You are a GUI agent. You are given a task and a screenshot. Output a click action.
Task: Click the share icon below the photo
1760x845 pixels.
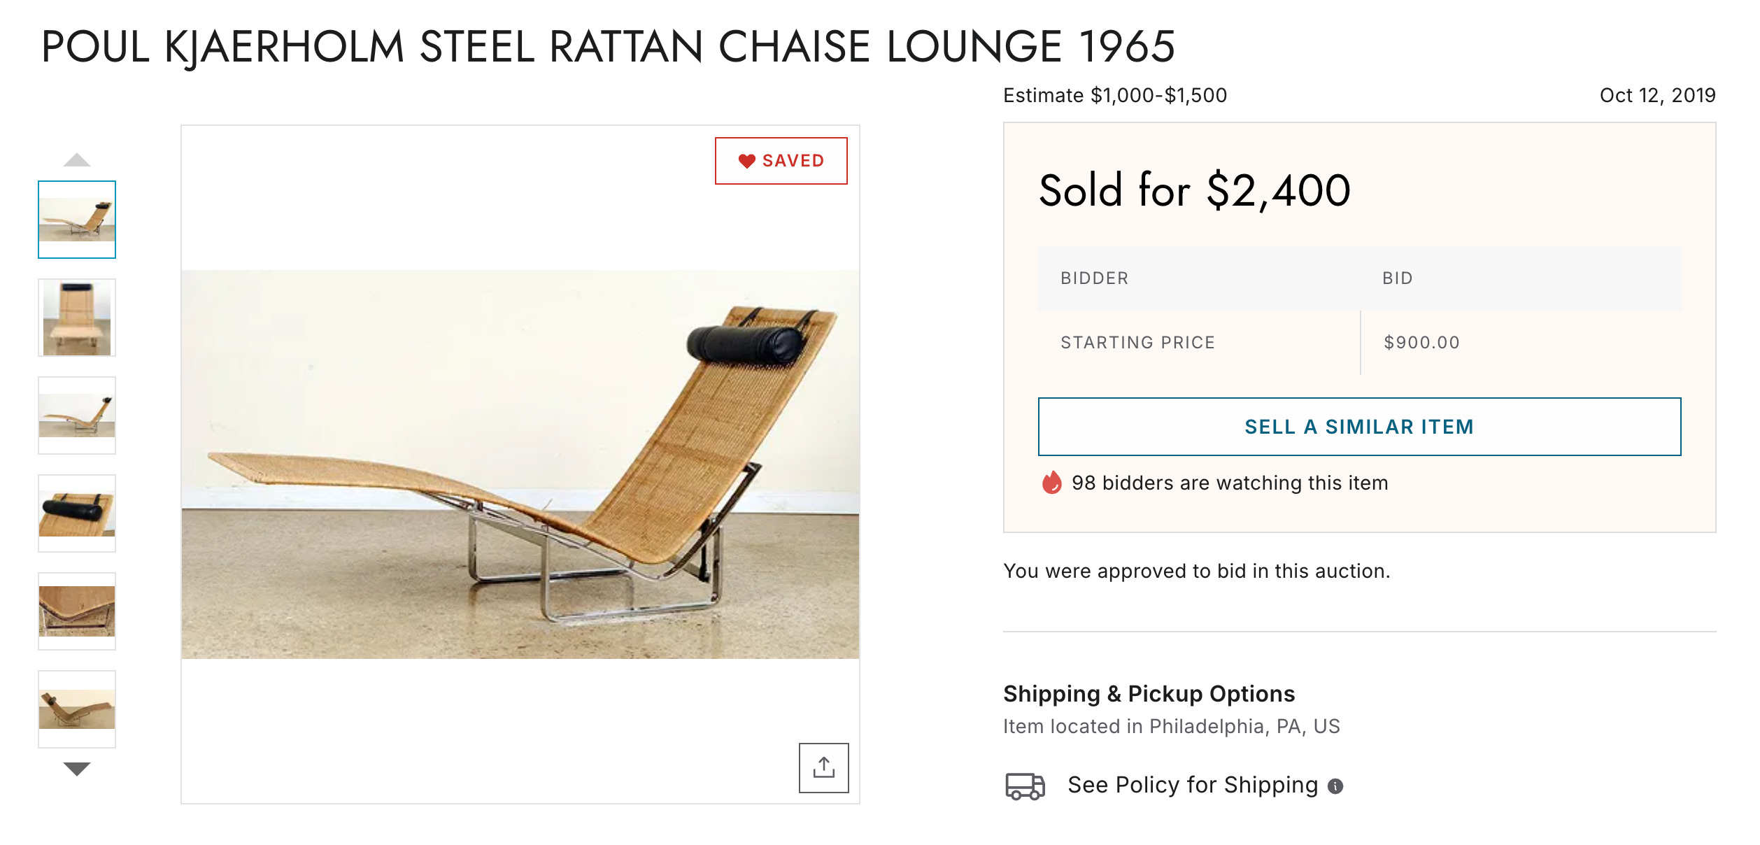pos(823,767)
